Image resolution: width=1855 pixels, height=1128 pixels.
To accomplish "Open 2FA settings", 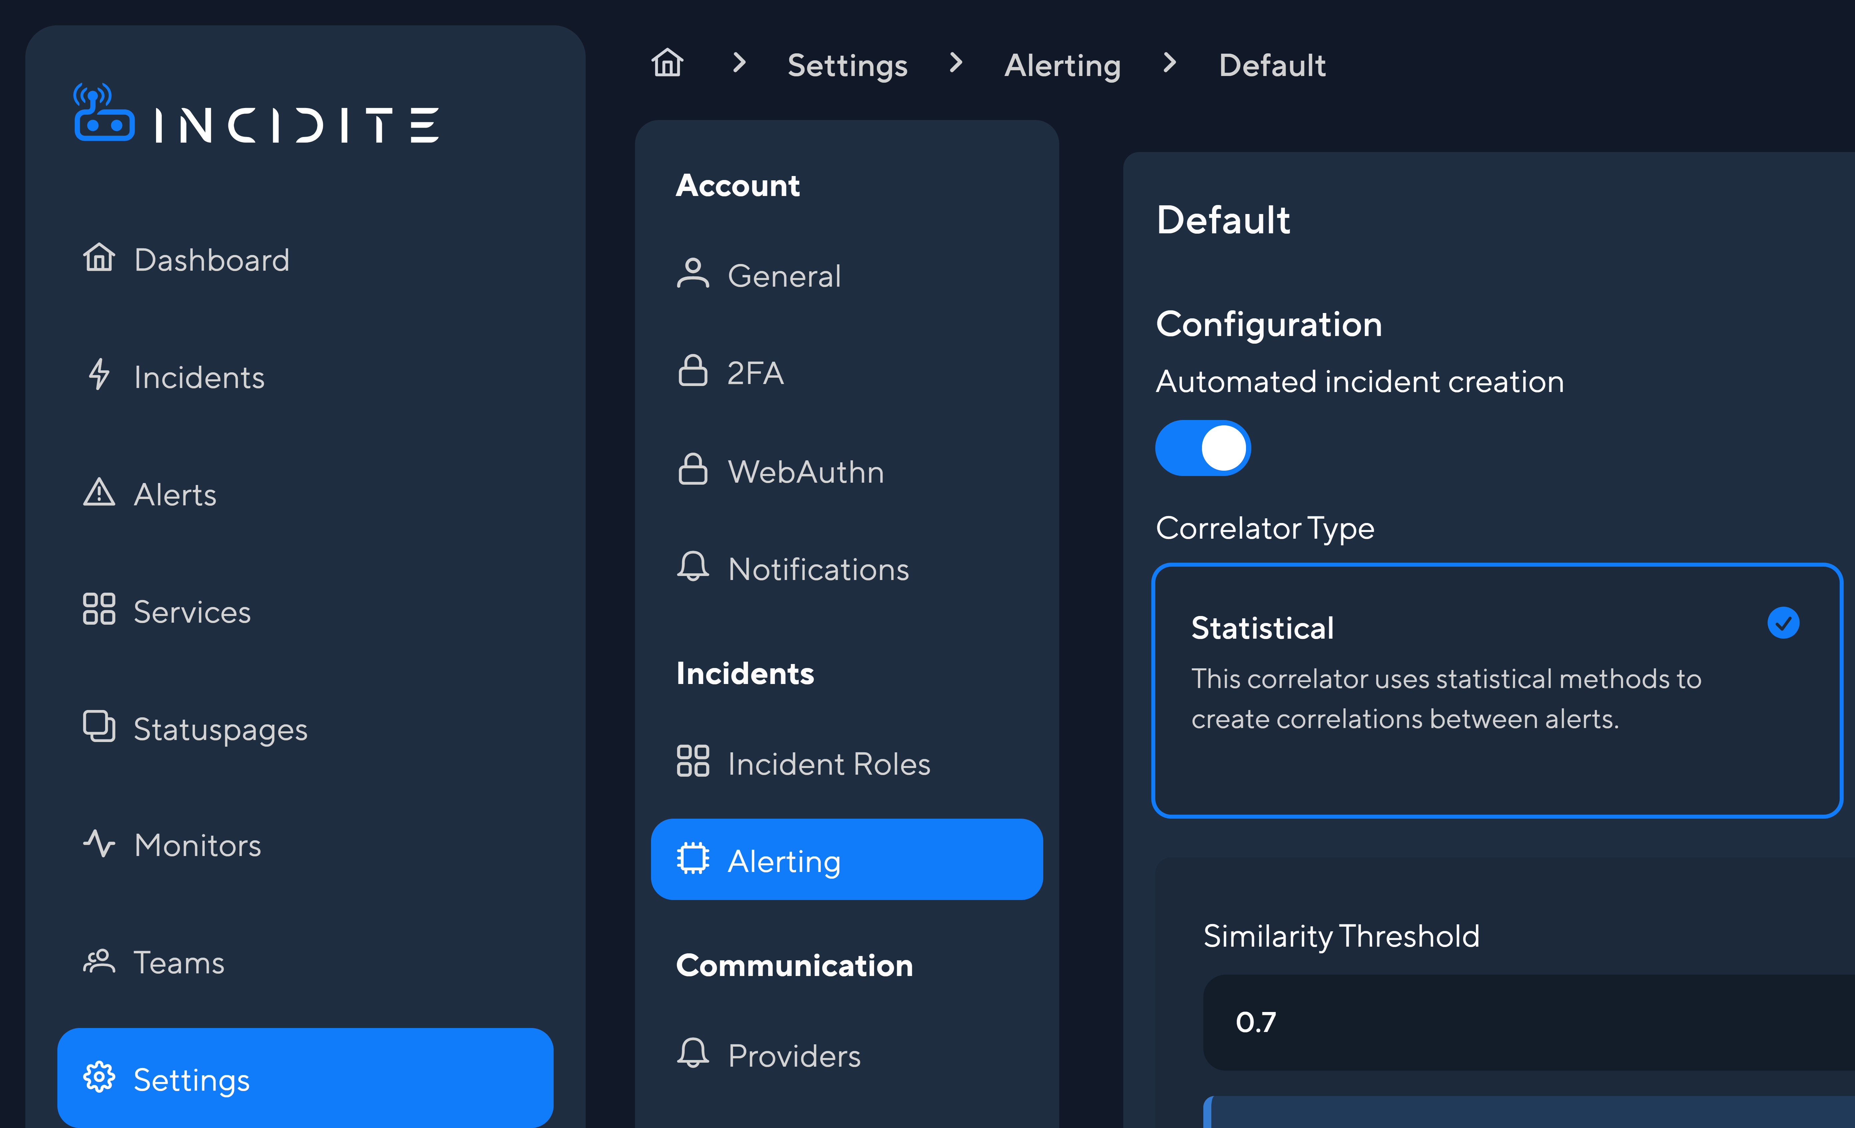I will point(847,372).
